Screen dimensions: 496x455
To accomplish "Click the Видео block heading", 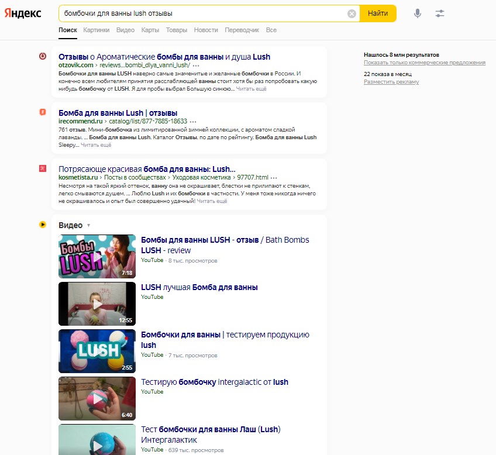I will tap(71, 225).
